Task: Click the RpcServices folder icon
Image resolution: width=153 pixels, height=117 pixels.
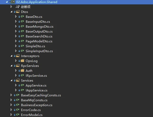Action: 18,66
